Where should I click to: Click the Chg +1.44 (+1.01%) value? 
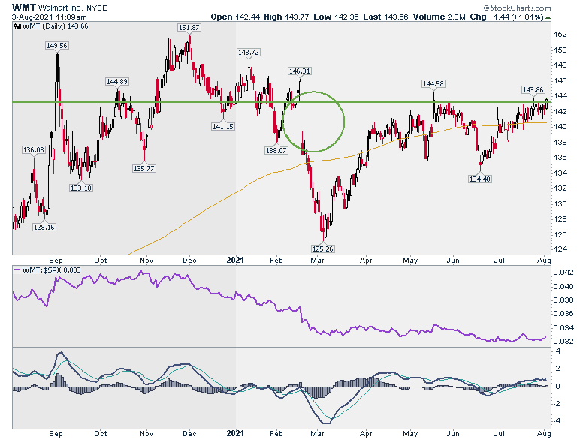(507, 17)
